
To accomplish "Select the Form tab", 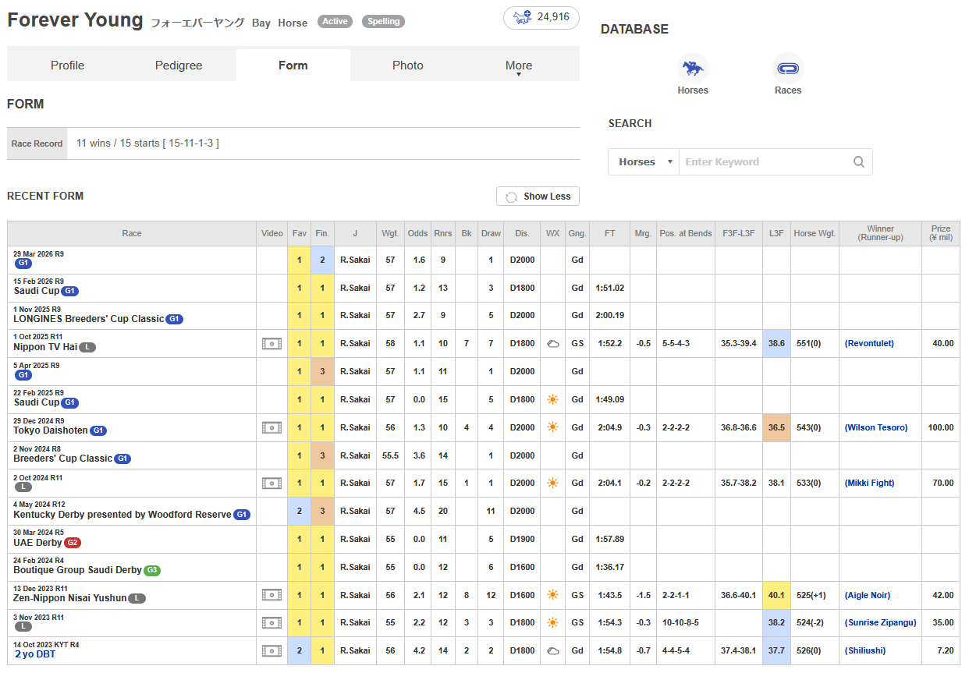I will coord(293,66).
